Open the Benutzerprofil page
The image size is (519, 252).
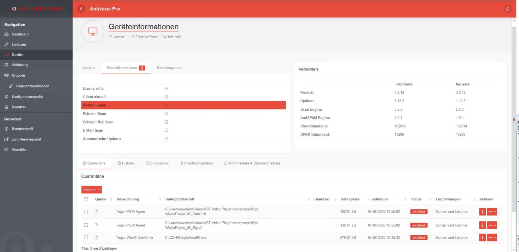click(x=22, y=129)
